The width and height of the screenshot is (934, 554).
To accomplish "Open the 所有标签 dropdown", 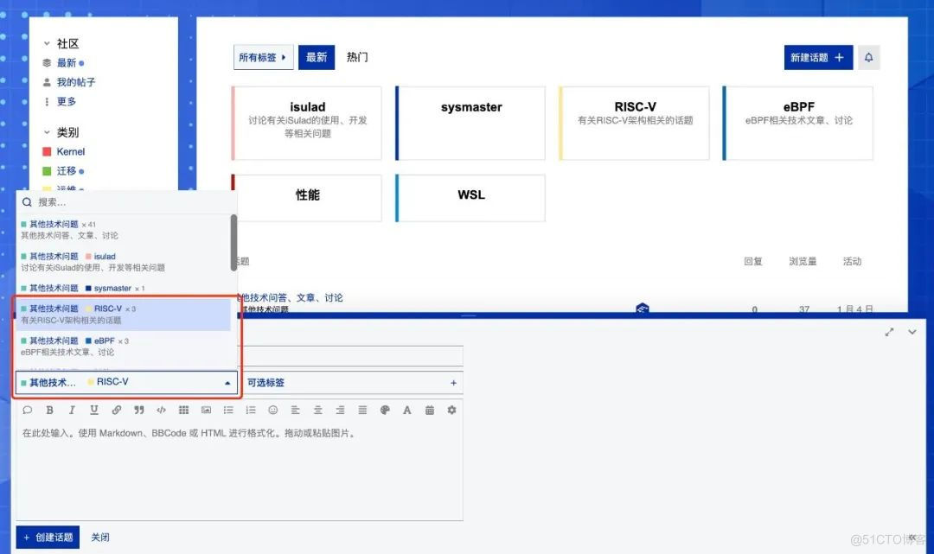I will [262, 56].
